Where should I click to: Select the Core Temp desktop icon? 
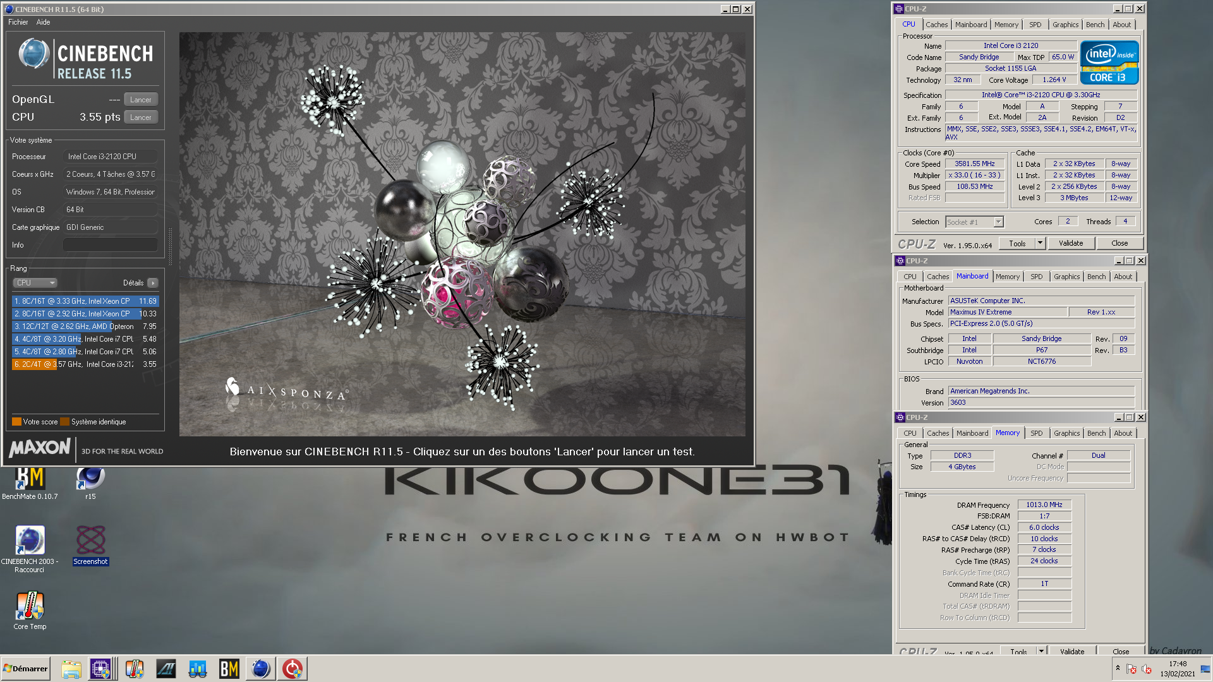click(30, 610)
